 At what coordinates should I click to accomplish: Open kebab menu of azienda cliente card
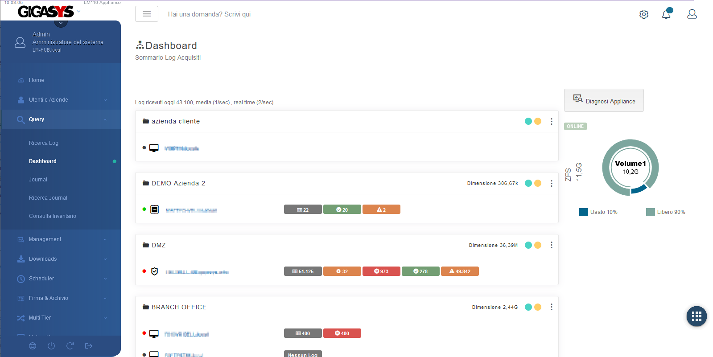(552, 121)
